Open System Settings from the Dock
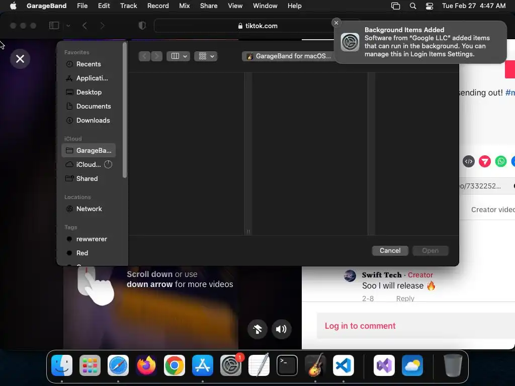 point(231,365)
